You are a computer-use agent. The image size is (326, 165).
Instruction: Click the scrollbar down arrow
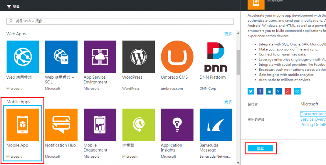(238, 163)
